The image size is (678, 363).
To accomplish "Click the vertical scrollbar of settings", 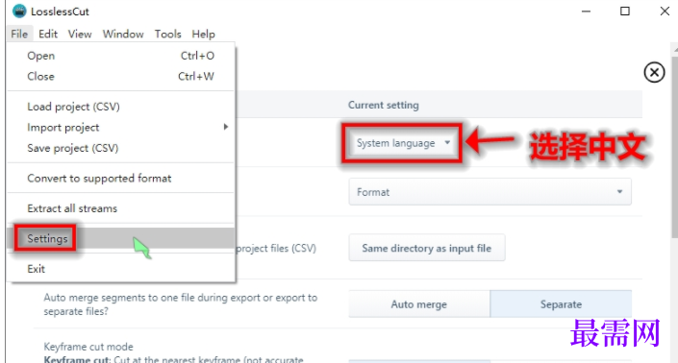I will (674, 147).
